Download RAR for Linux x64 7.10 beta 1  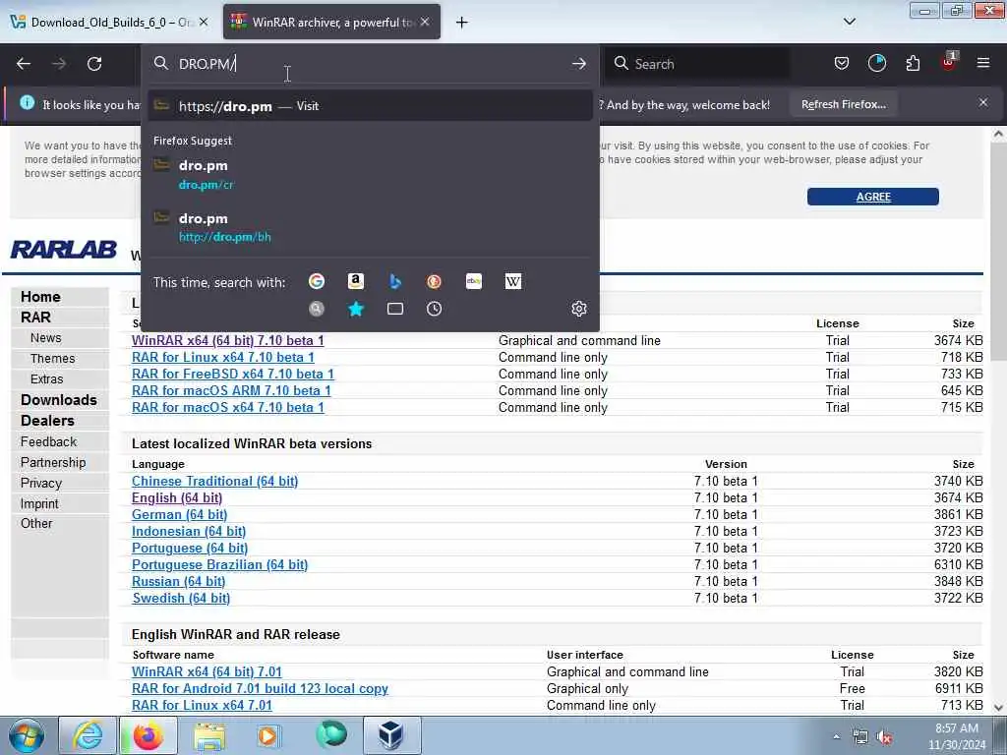[223, 357]
